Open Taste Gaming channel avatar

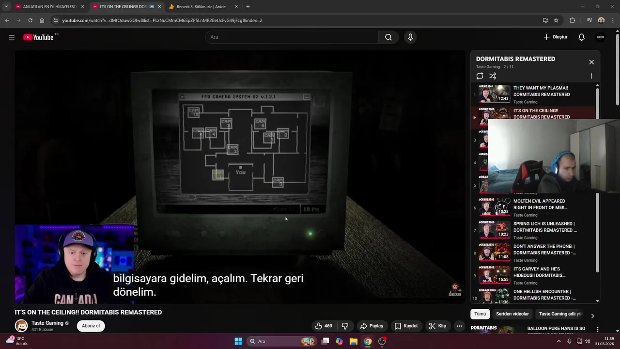coord(21,326)
